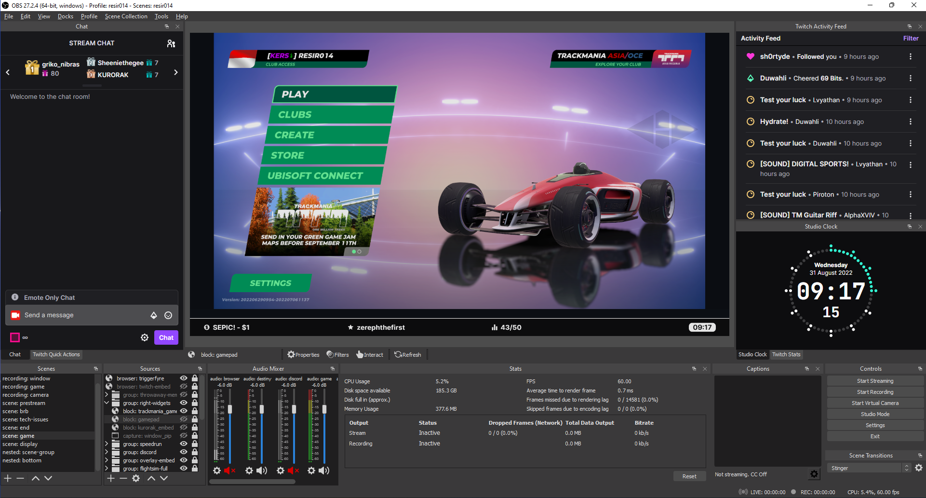Open source properties gear in Sources footer
This screenshot has height=498, width=926.
pyautogui.click(x=136, y=478)
